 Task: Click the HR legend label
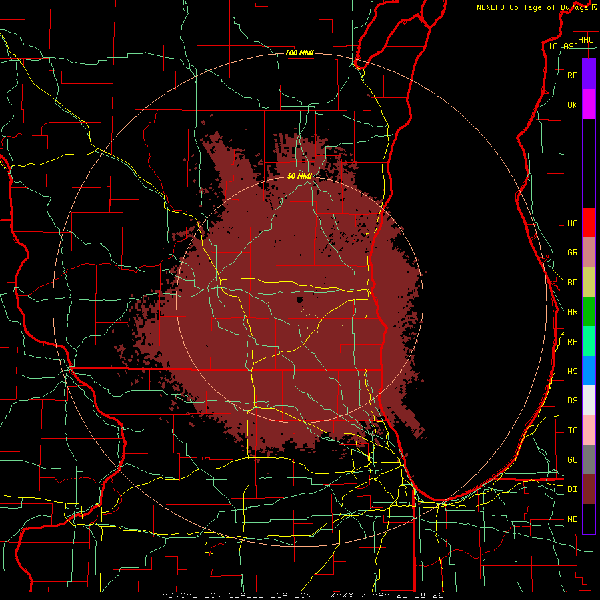click(573, 312)
